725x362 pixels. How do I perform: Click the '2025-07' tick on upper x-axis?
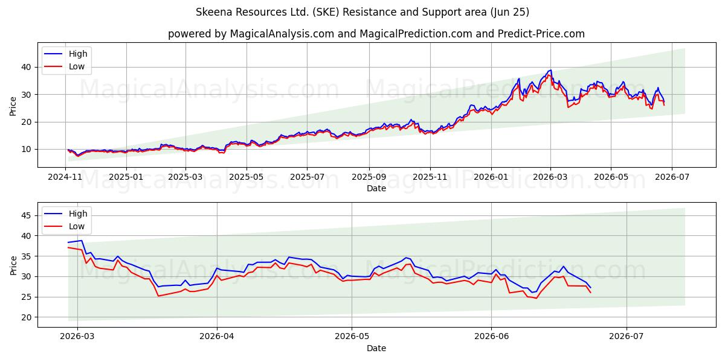pyautogui.click(x=307, y=177)
